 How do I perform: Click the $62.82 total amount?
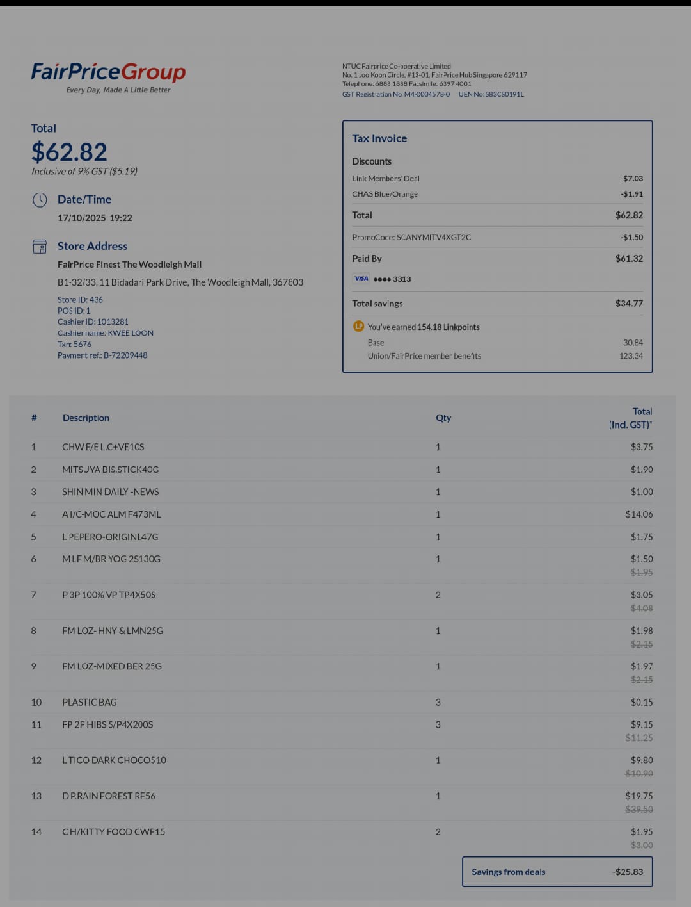pyautogui.click(x=69, y=152)
